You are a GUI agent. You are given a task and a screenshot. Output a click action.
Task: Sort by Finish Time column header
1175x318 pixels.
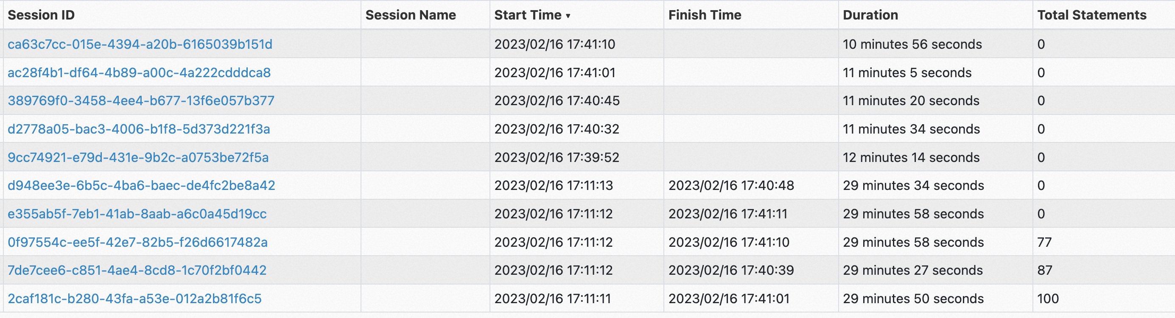[x=705, y=15]
